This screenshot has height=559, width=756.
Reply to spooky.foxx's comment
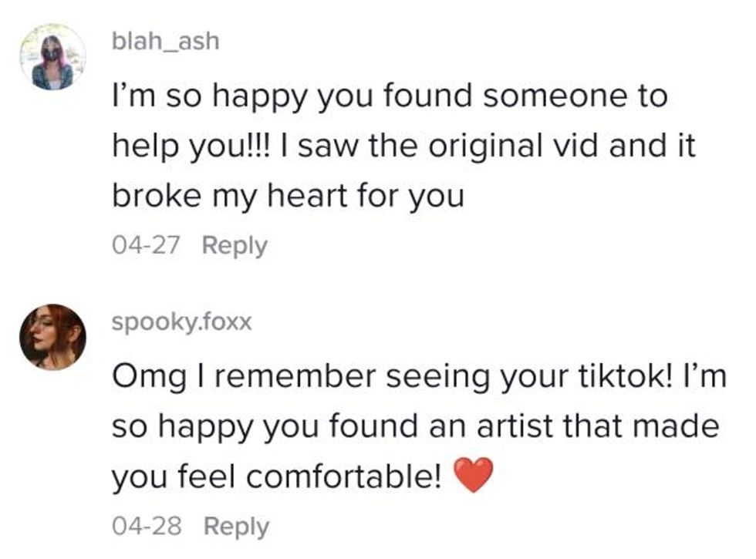pyautogui.click(x=236, y=526)
